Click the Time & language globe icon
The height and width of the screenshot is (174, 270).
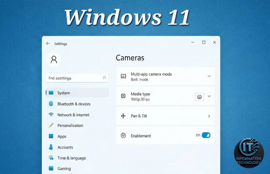[x=51, y=158]
